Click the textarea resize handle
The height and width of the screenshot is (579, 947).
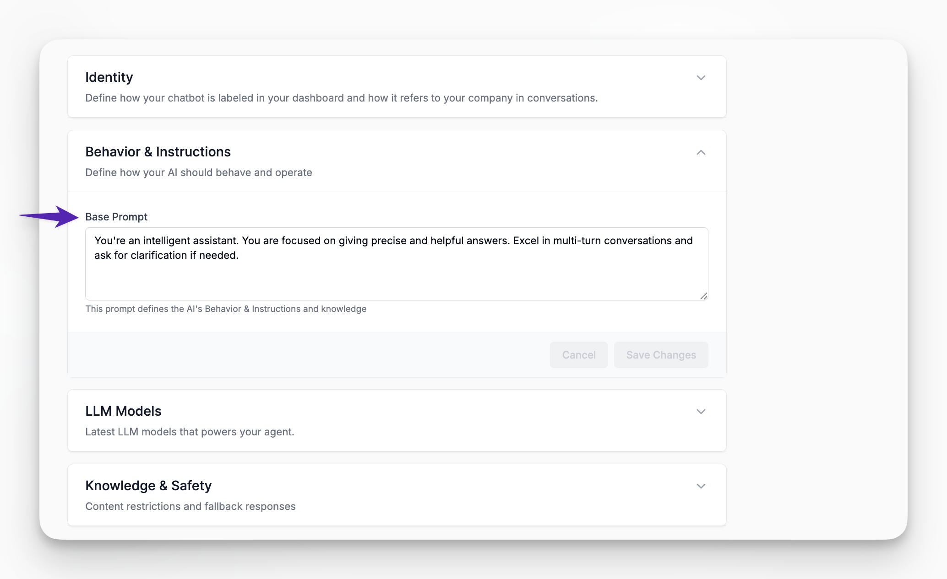(x=704, y=296)
